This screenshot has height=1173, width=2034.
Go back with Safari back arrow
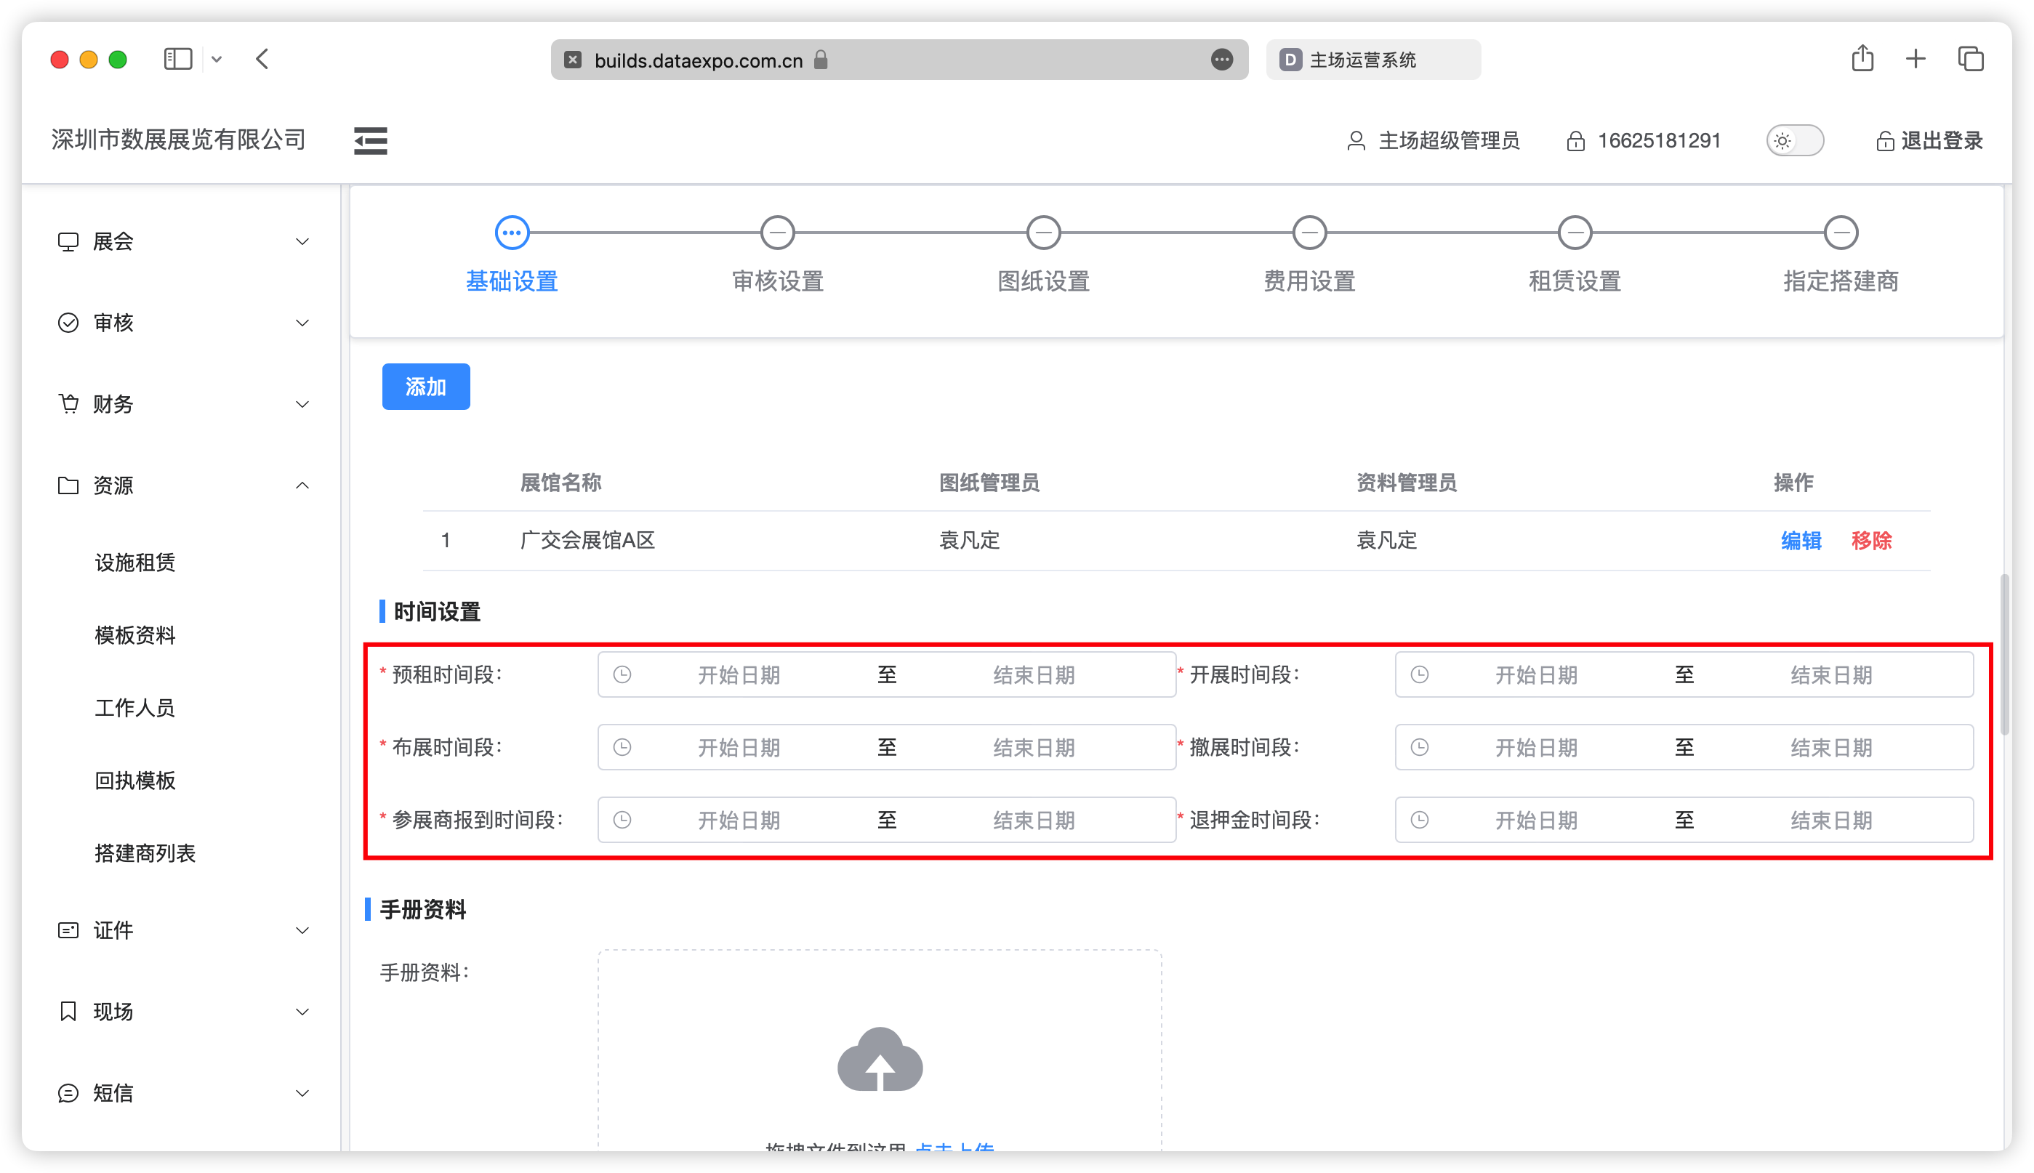point(262,59)
